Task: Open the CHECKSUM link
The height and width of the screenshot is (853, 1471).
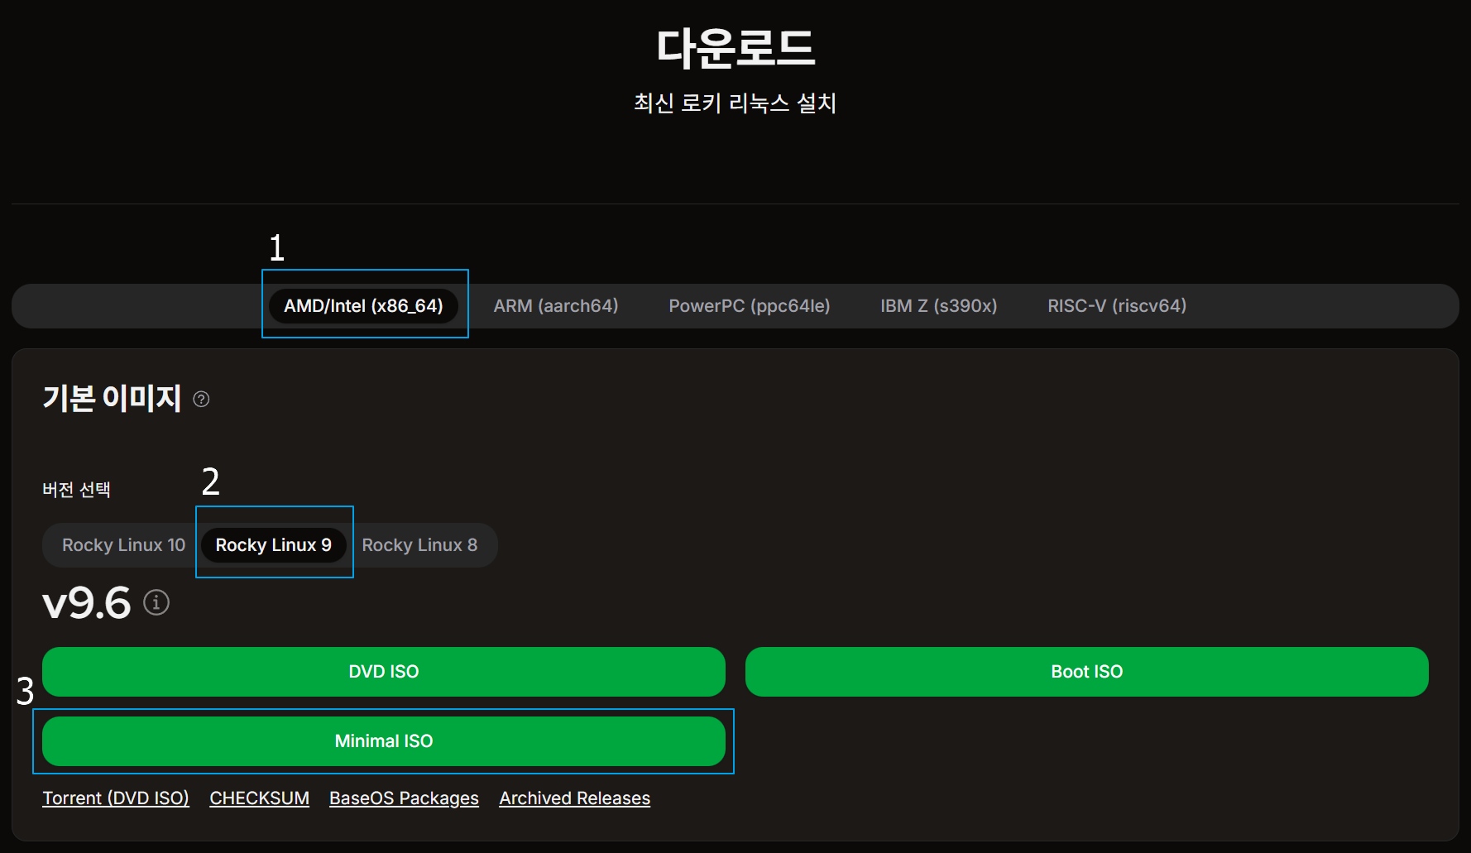Action: [x=259, y=798]
